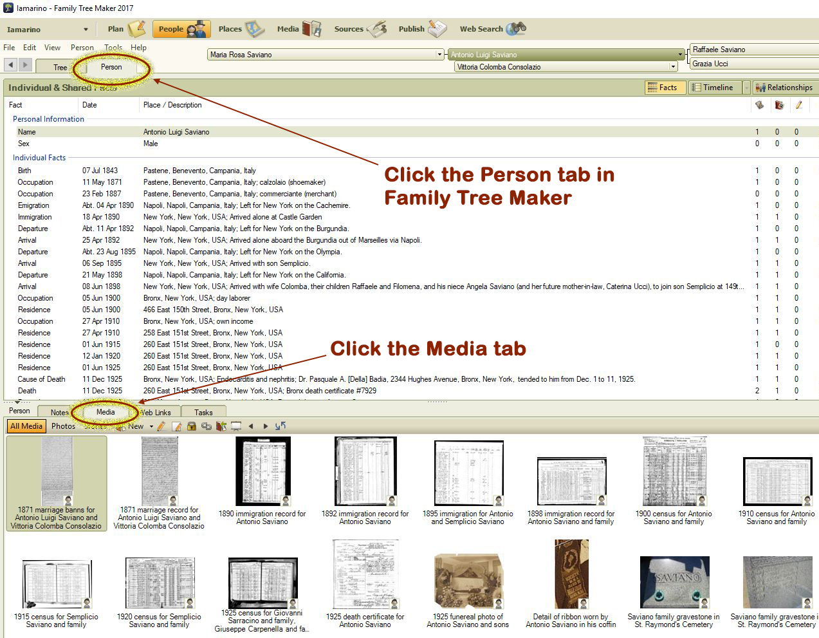Screen dimensions: 819x638
Task: Expand the Maria Rosa Saviano dropdown
Action: 439,55
